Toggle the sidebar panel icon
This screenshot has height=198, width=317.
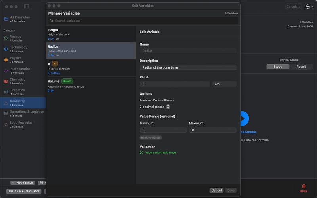tap(26, 6)
